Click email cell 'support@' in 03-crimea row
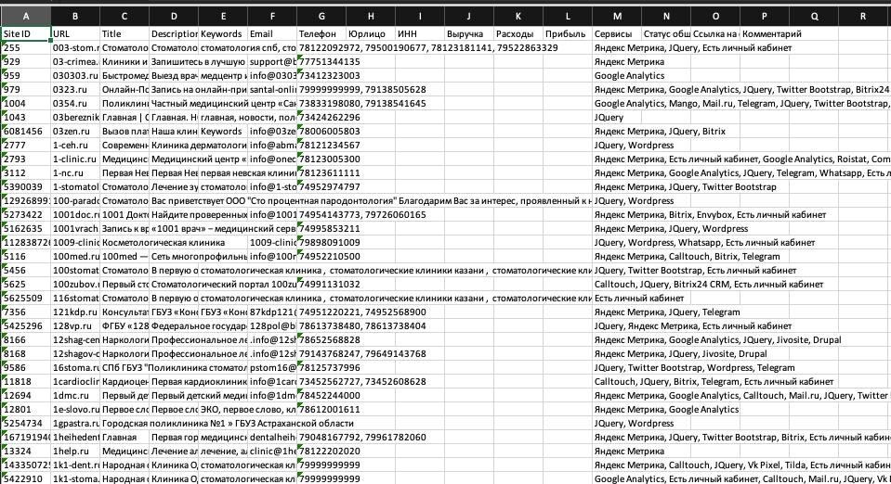Viewport: 891px width, 484px height. coord(272,62)
